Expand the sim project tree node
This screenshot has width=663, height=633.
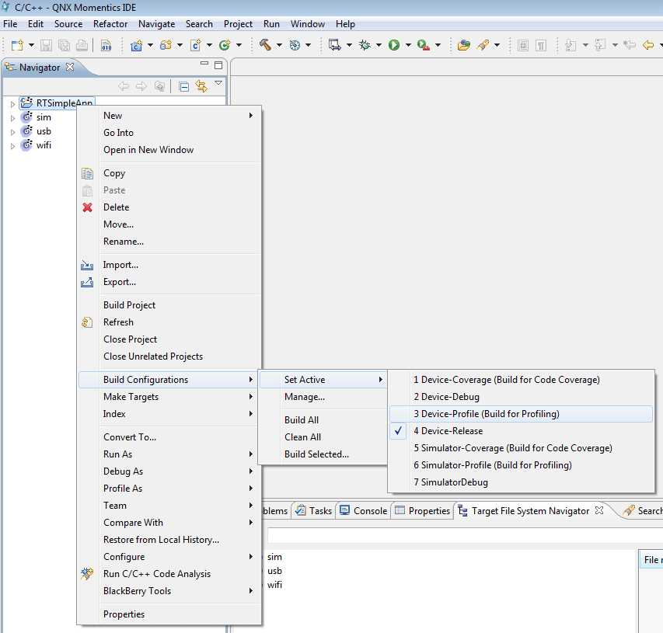[x=12, y=118]
